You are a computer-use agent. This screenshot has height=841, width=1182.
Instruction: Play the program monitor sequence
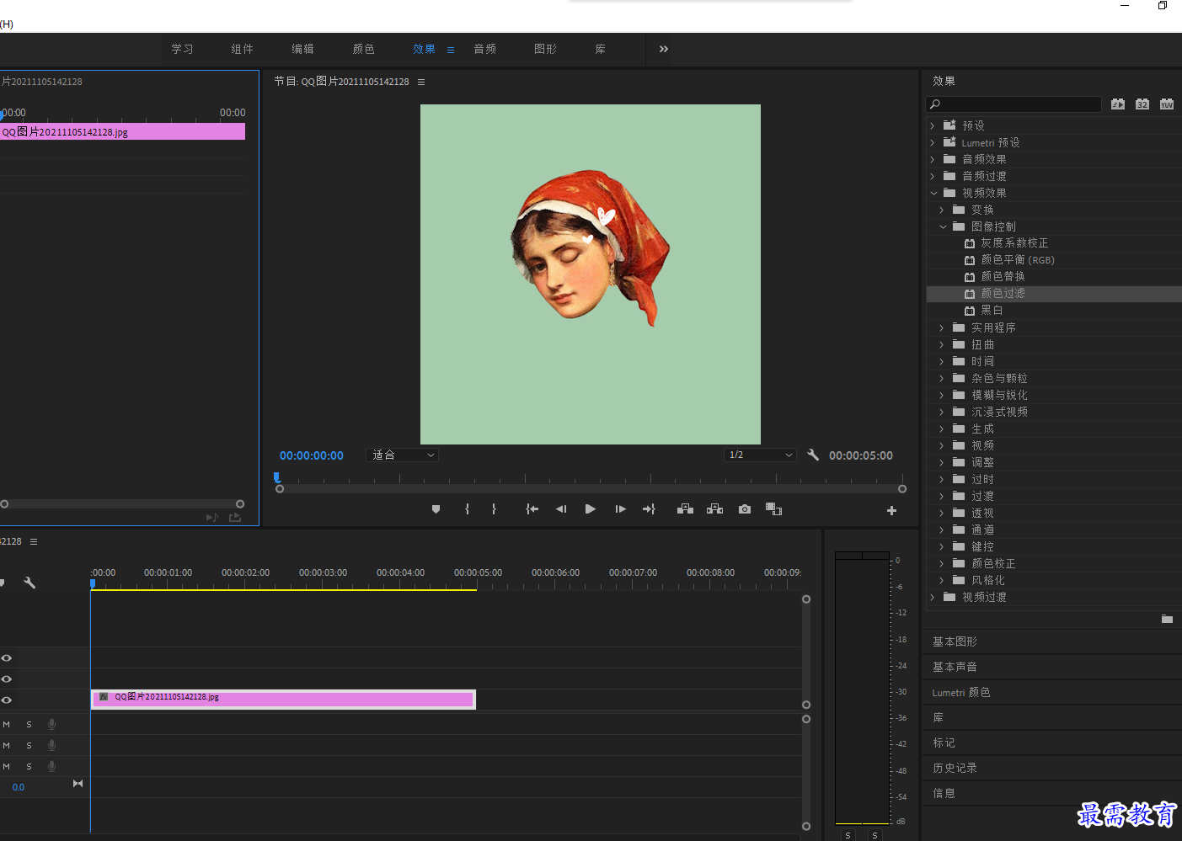click(590, 509)
